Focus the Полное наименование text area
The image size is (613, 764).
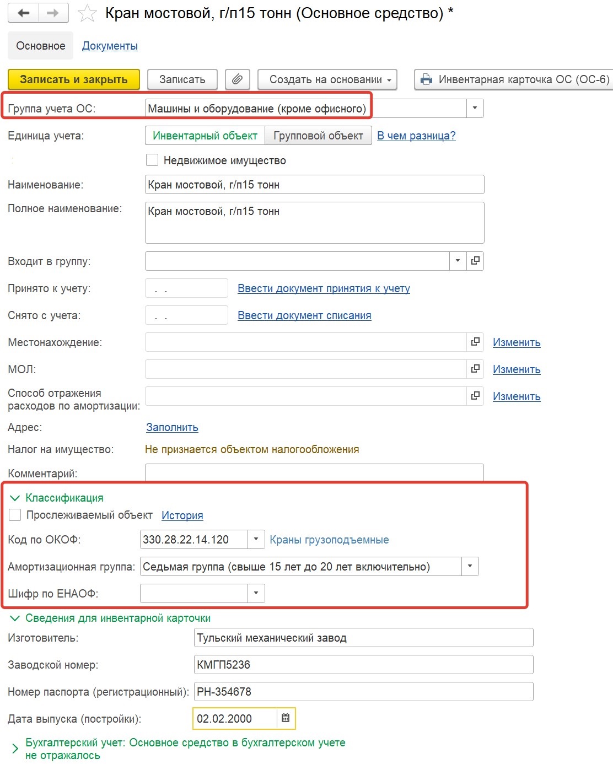coord(315,223)
